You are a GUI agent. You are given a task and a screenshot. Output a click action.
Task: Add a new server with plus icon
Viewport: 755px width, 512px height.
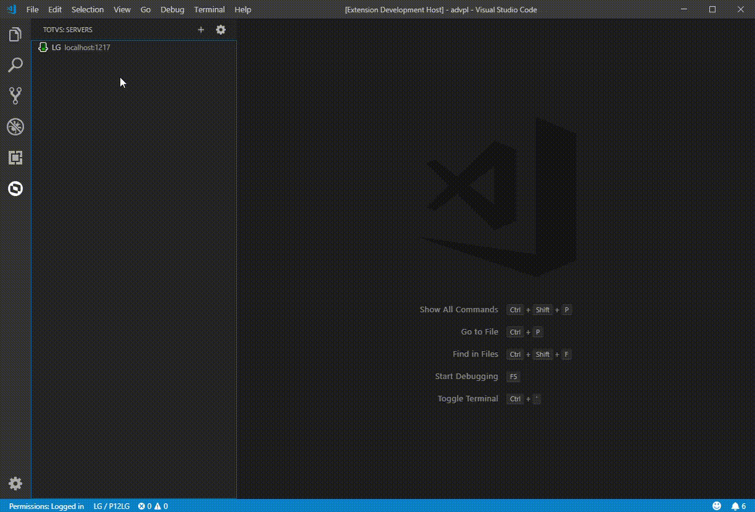(x=201, y=29)
